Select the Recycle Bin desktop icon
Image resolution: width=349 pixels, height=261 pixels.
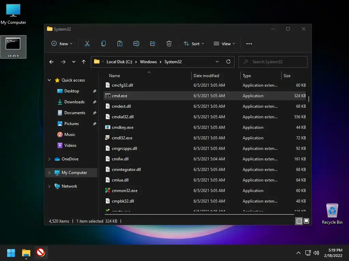pos(332,214)
